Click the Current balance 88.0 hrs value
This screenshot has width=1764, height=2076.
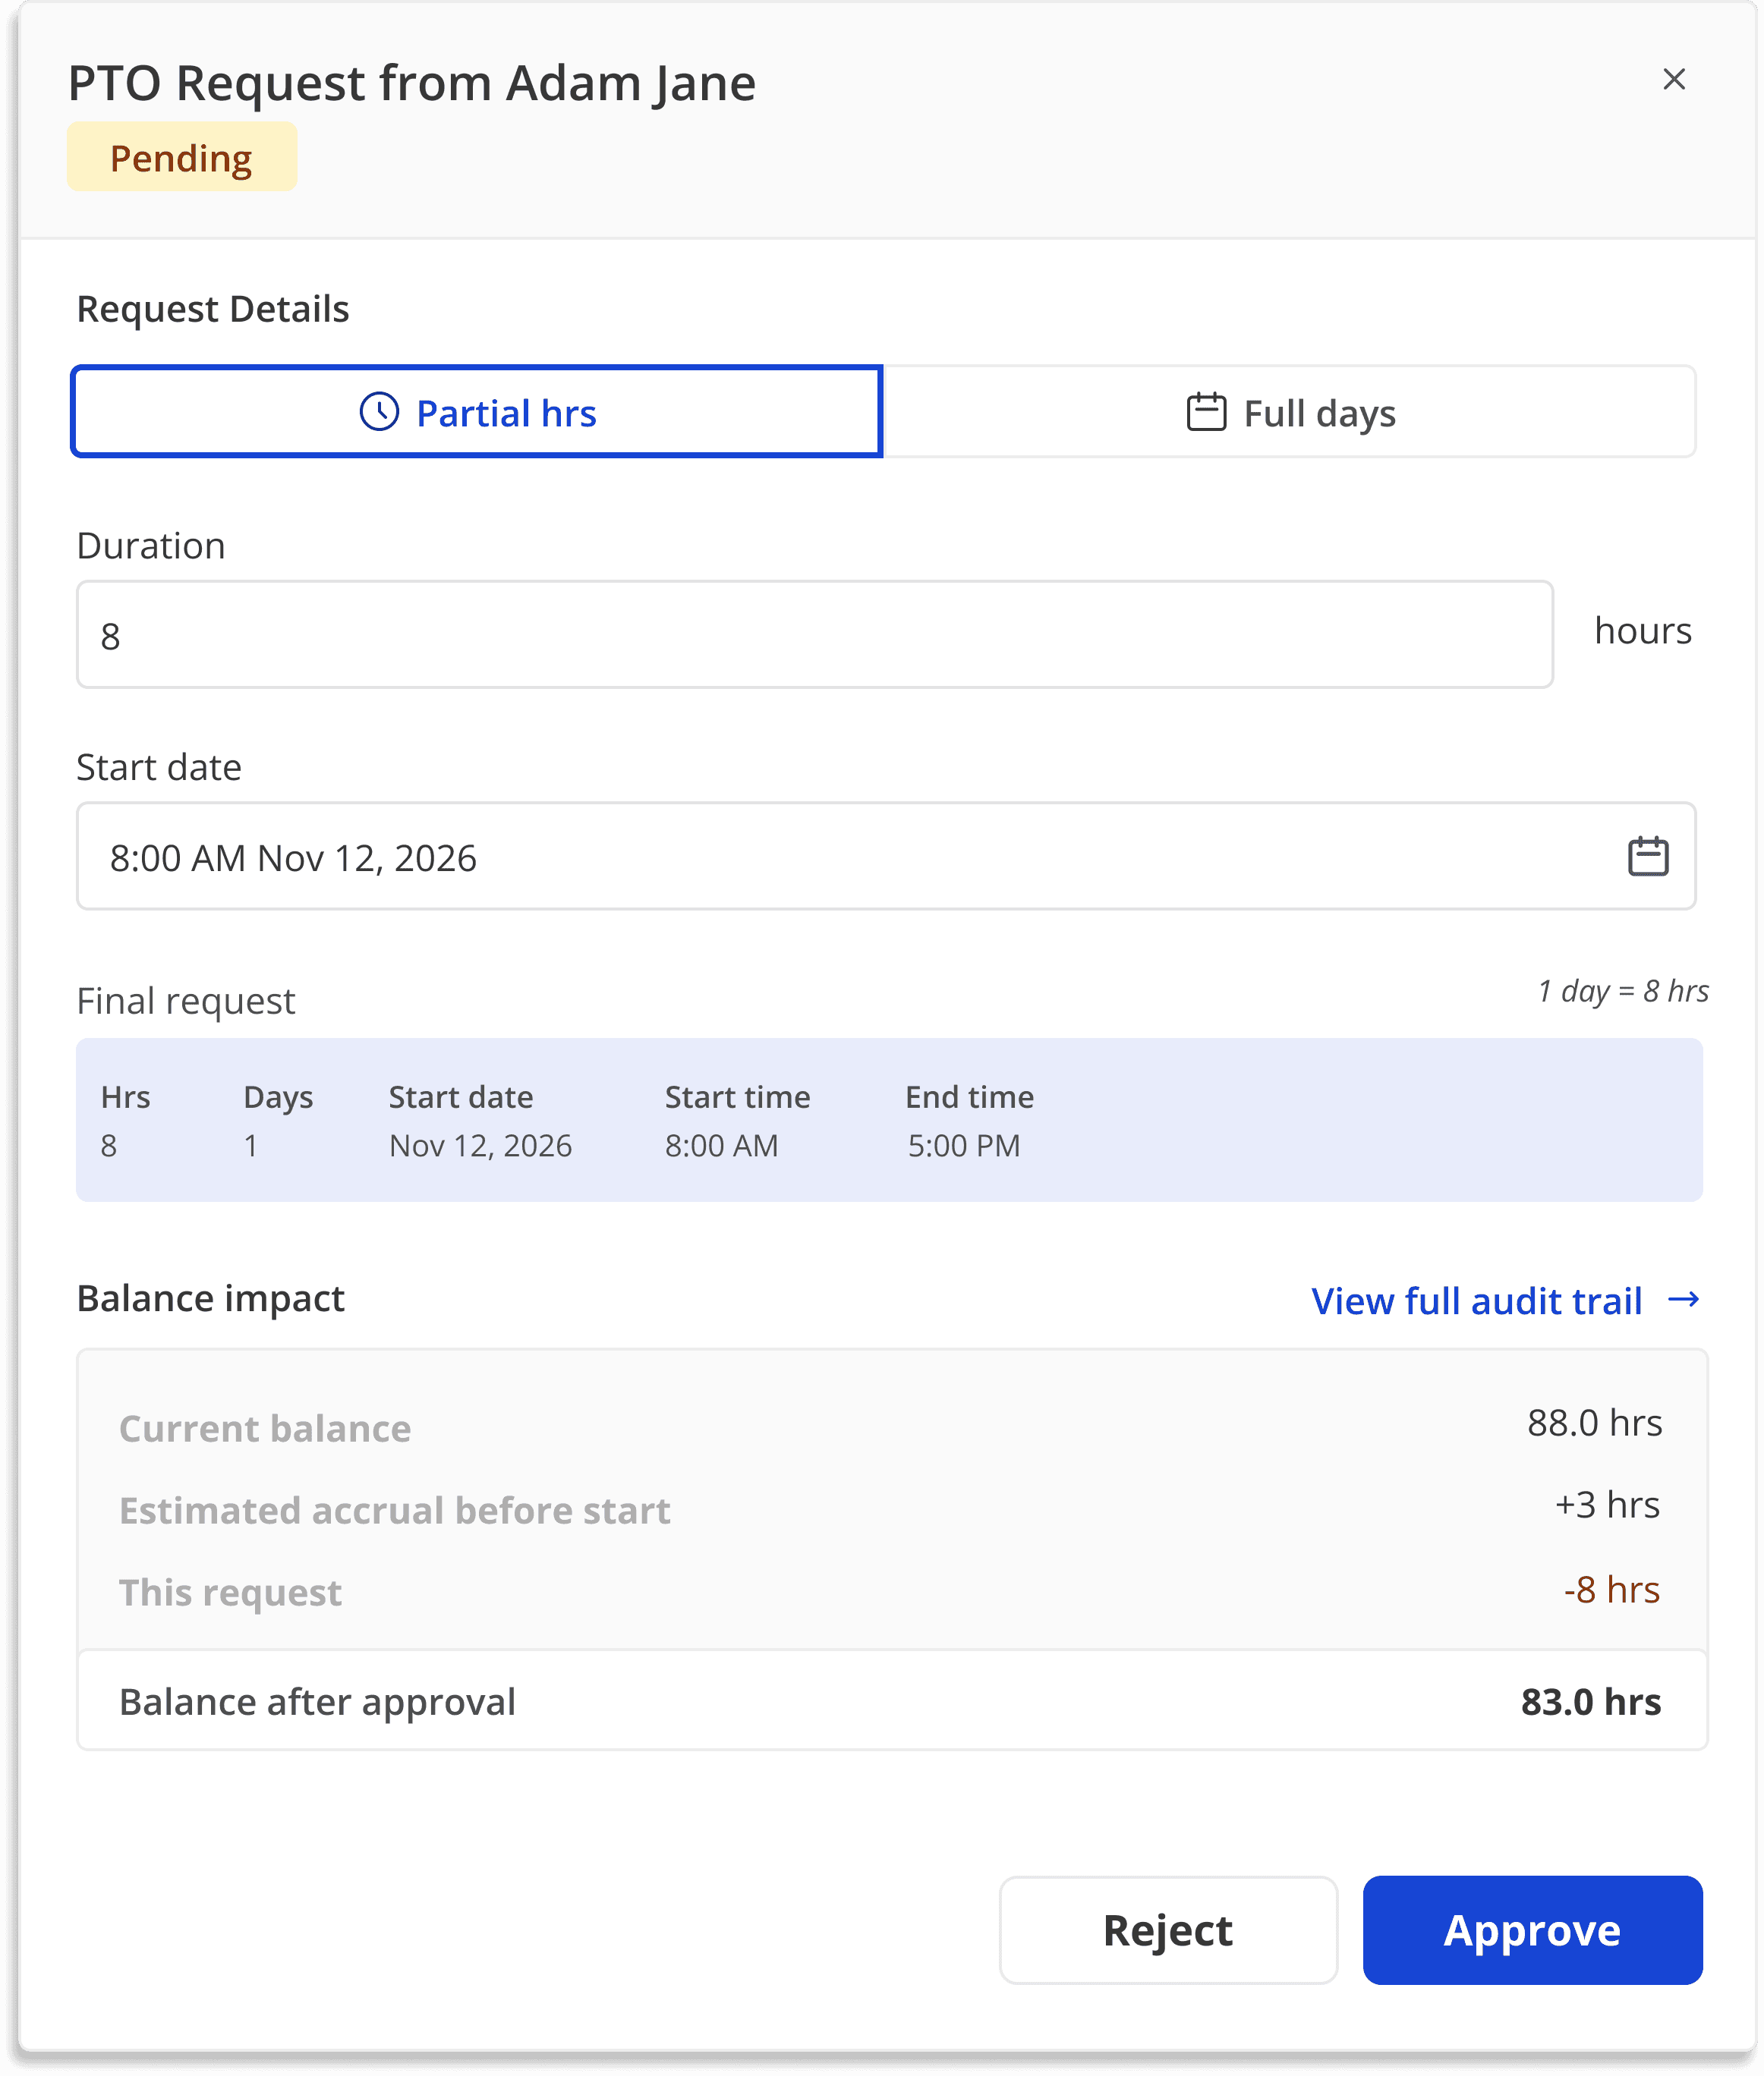click(x=1593, y=1423)
